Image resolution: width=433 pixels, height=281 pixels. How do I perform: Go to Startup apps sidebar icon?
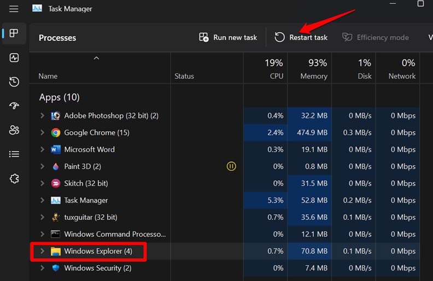point(14,106)
